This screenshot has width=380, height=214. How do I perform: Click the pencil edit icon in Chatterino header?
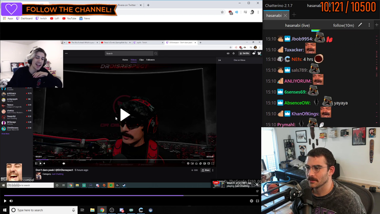tap(360, 25)
